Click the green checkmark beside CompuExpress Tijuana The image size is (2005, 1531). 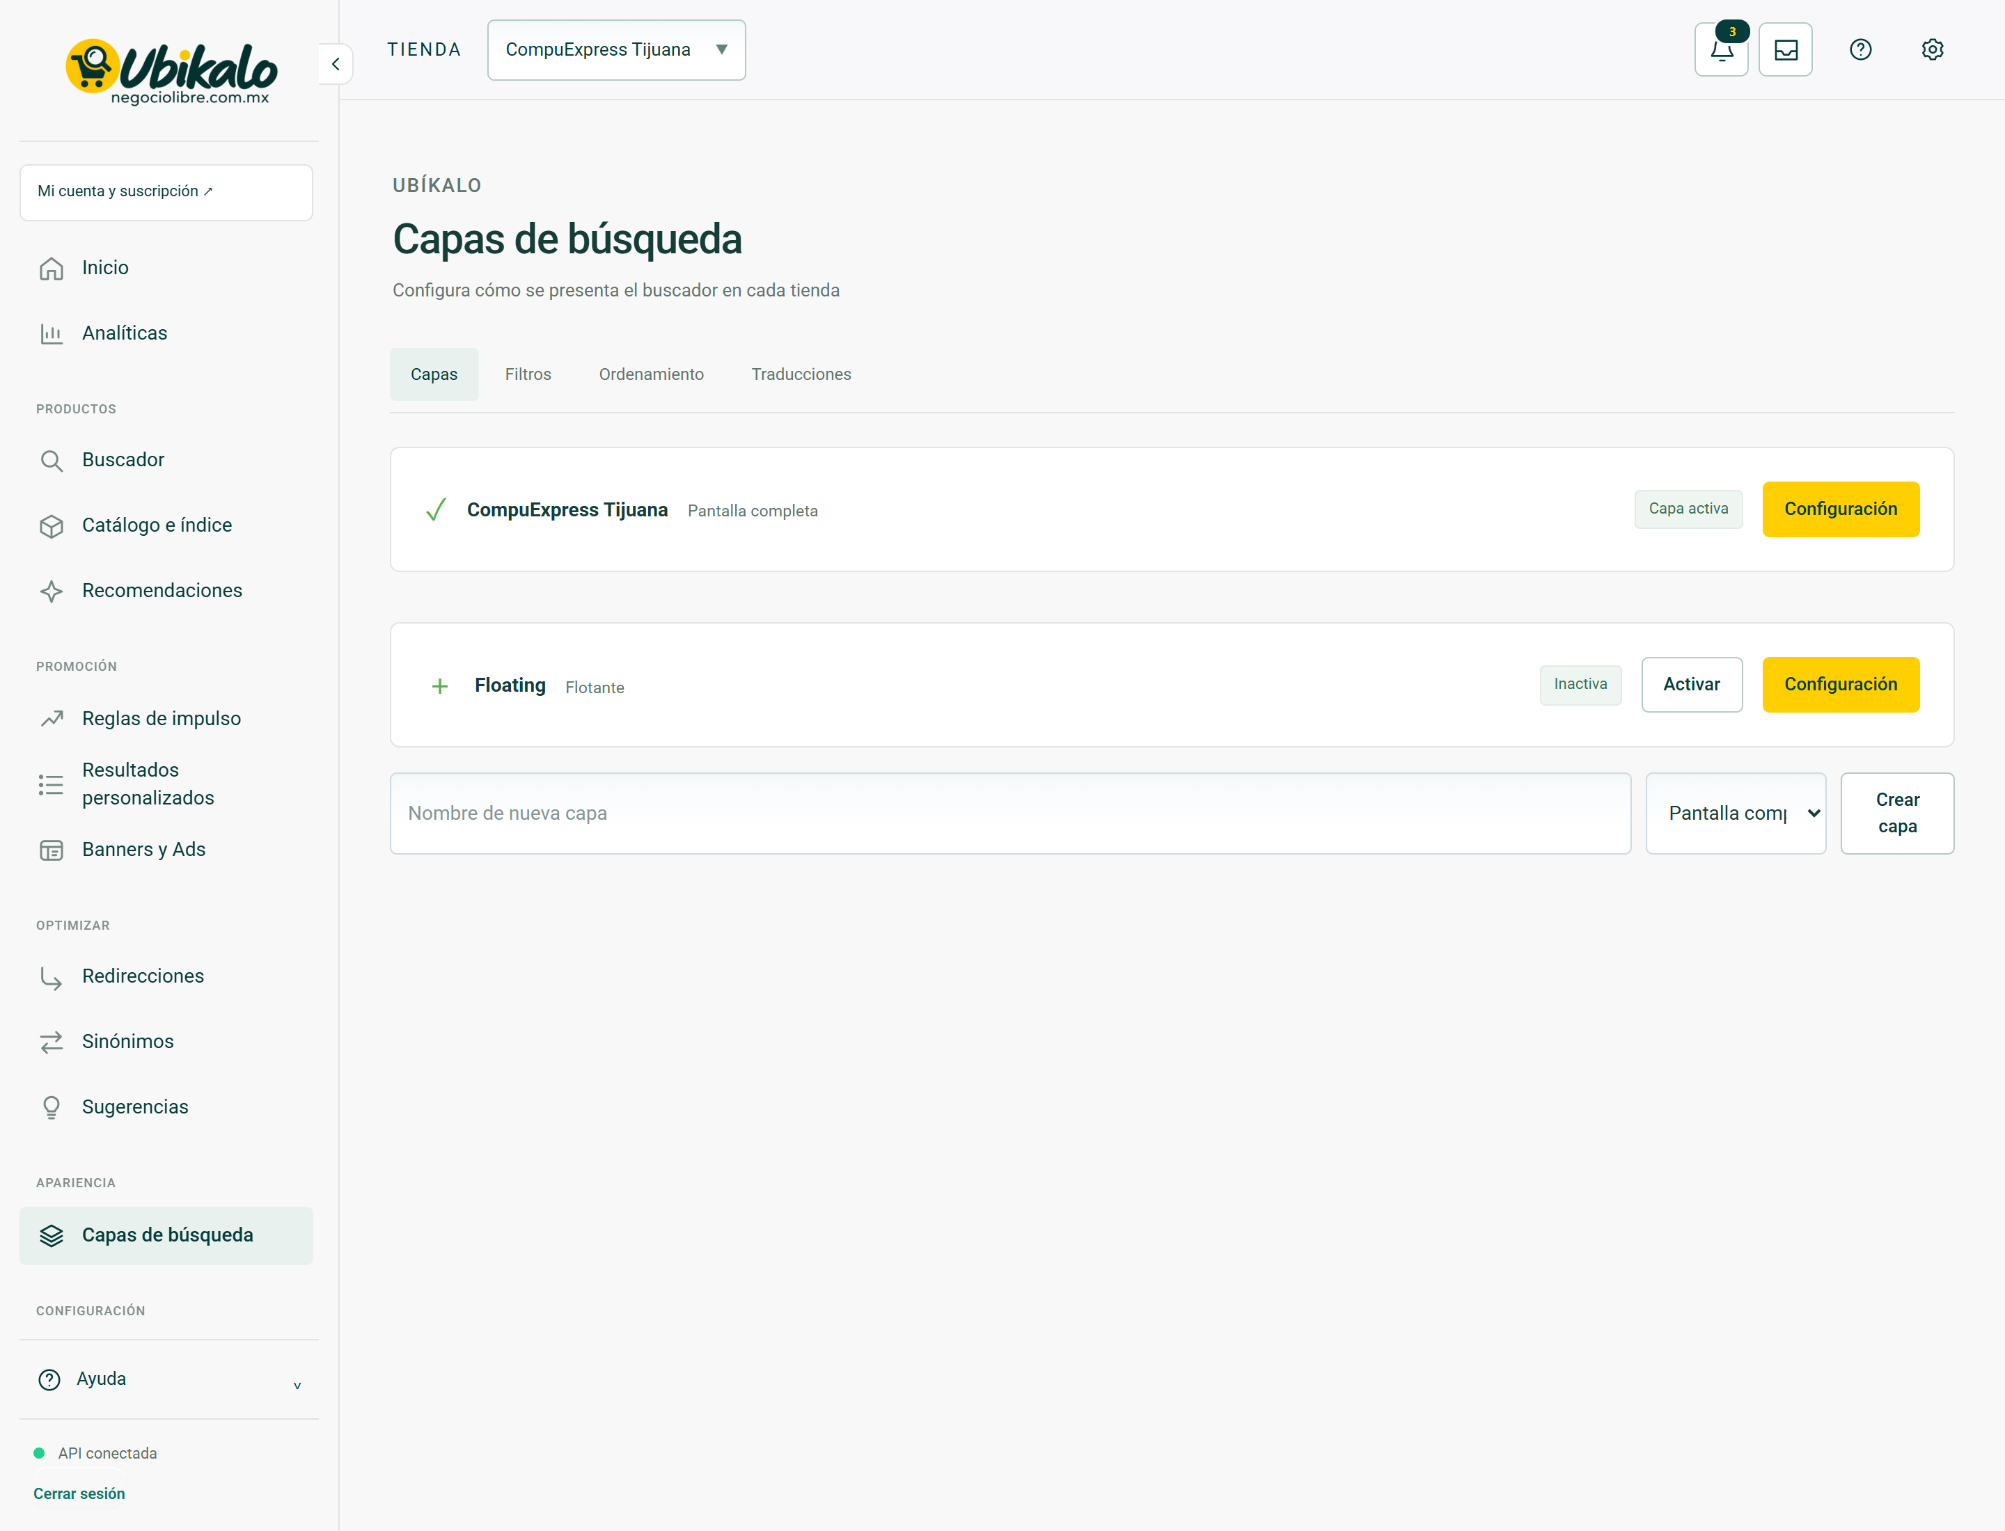tap(436, 509)
